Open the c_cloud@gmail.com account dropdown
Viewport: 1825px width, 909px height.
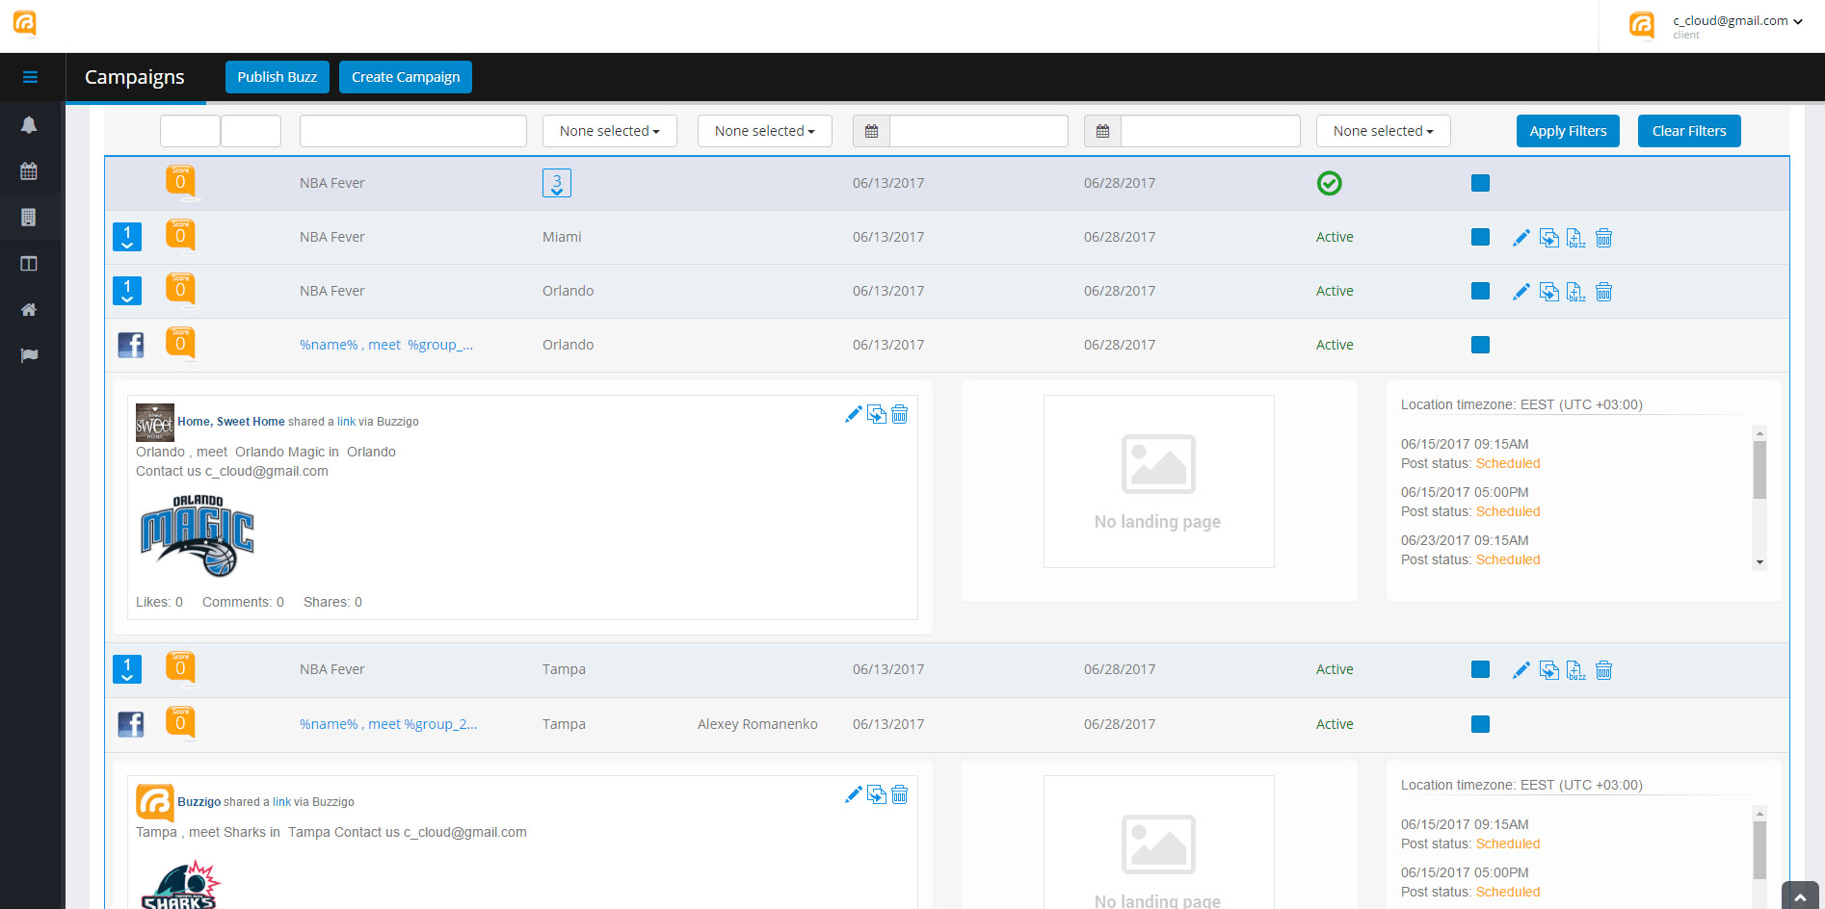1736,21
